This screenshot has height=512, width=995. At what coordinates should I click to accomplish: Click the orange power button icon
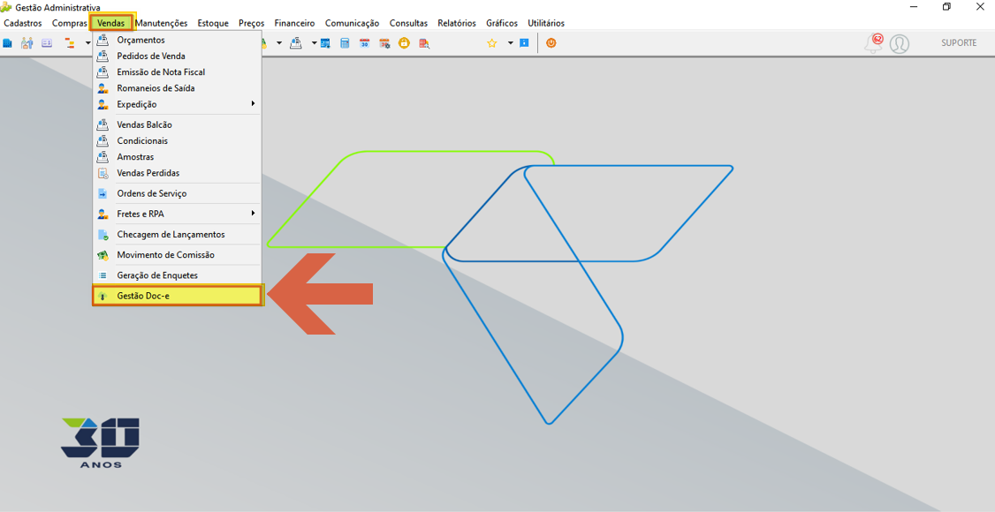pos(551,43)
